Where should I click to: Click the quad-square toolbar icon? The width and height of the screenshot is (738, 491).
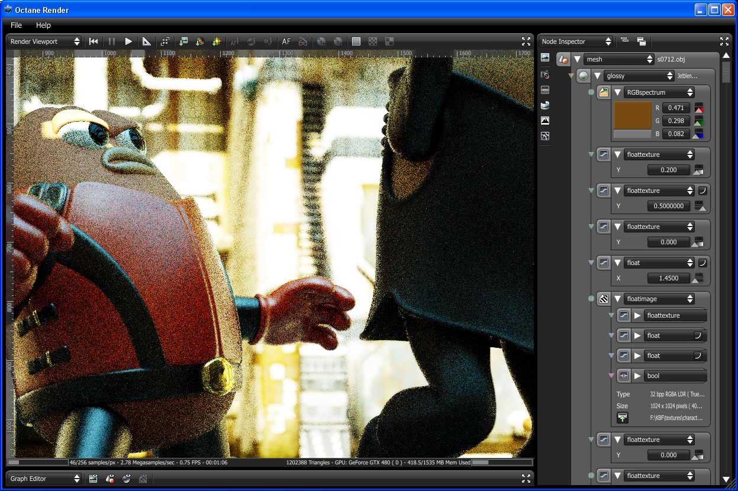click(x=389, y=41)
